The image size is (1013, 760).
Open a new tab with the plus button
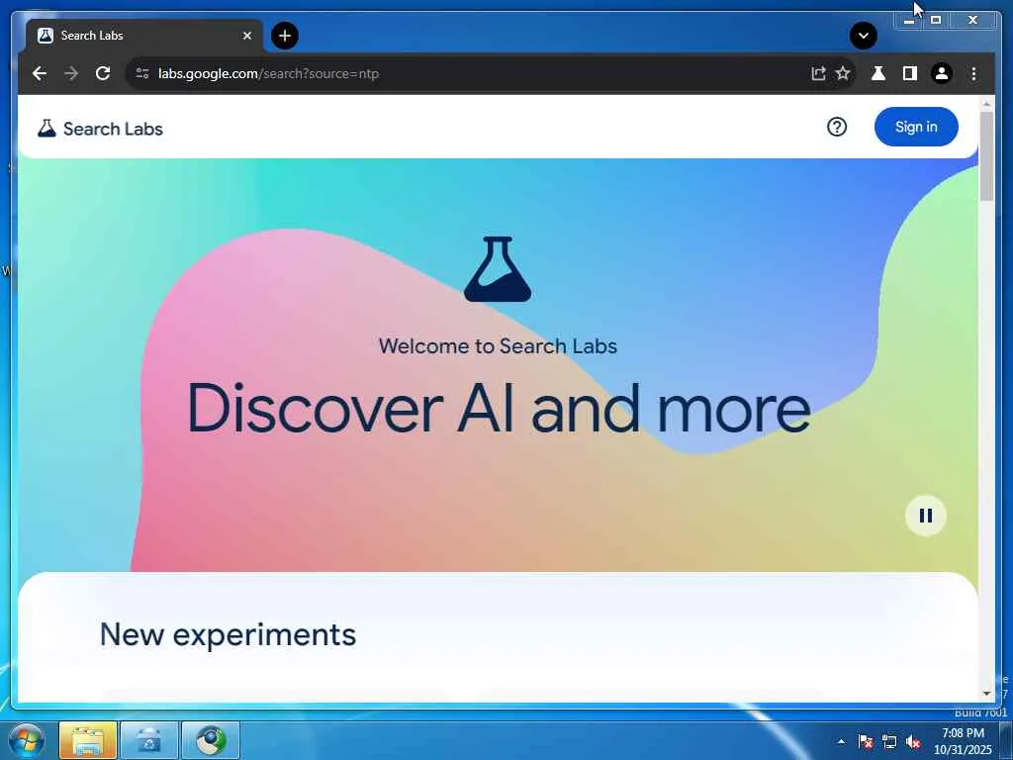coord(285,36)
